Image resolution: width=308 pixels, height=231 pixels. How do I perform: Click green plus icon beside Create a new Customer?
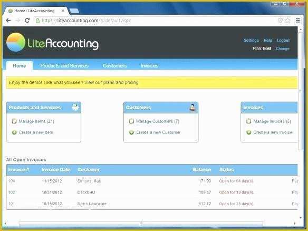click(131, 132)
